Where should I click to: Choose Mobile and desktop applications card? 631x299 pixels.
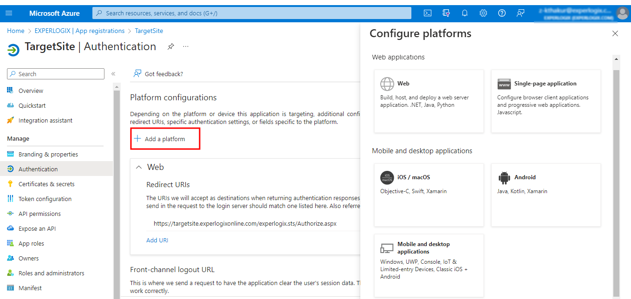click(x=429, y=266)
